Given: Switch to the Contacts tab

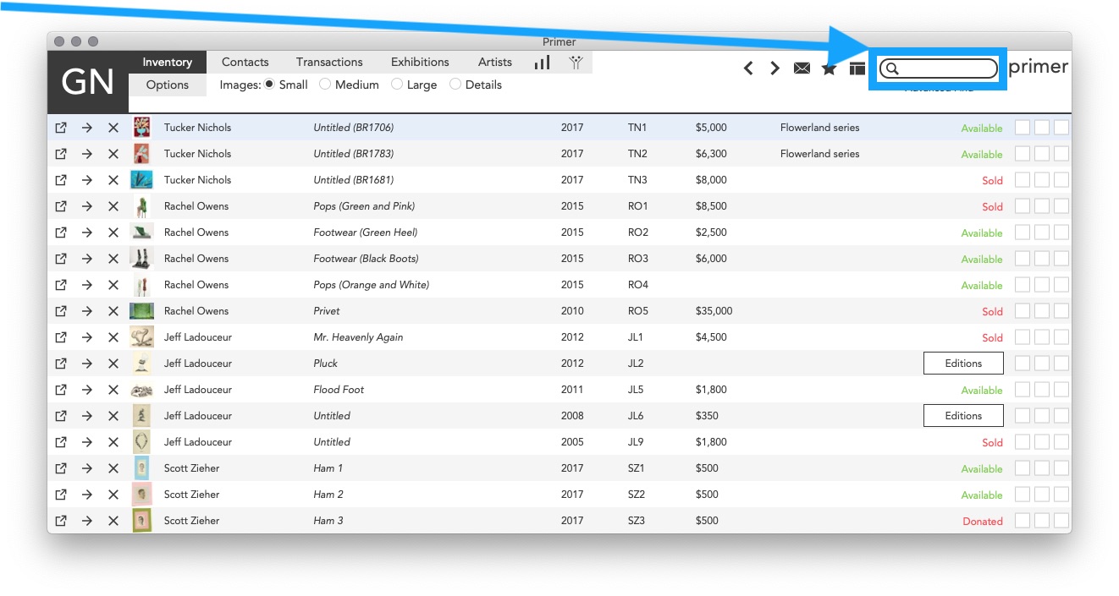Looking at the screenshot, I should click(x=245, y=62).
